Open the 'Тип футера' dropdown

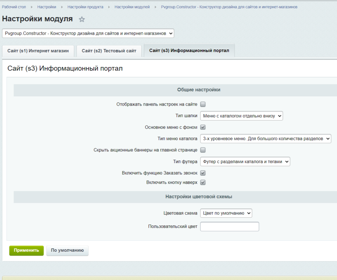[245, 161]
